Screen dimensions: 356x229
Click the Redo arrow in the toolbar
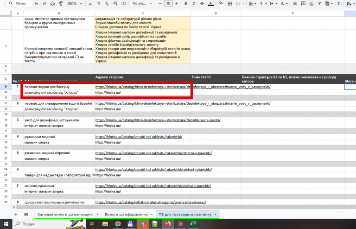pyautogui.click(x=44, y=4)
